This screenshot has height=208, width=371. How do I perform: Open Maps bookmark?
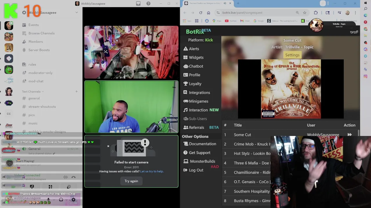pyautogui.click(x=217, y=21)
